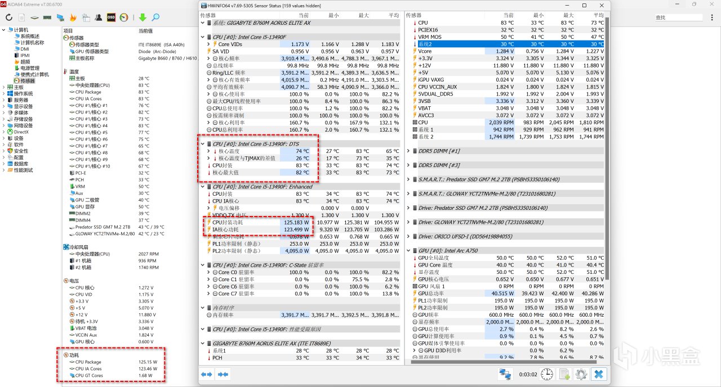Click the 项目 column header in AIDA64
Viewport: 721px width, 387px height.
click(68, 30)
